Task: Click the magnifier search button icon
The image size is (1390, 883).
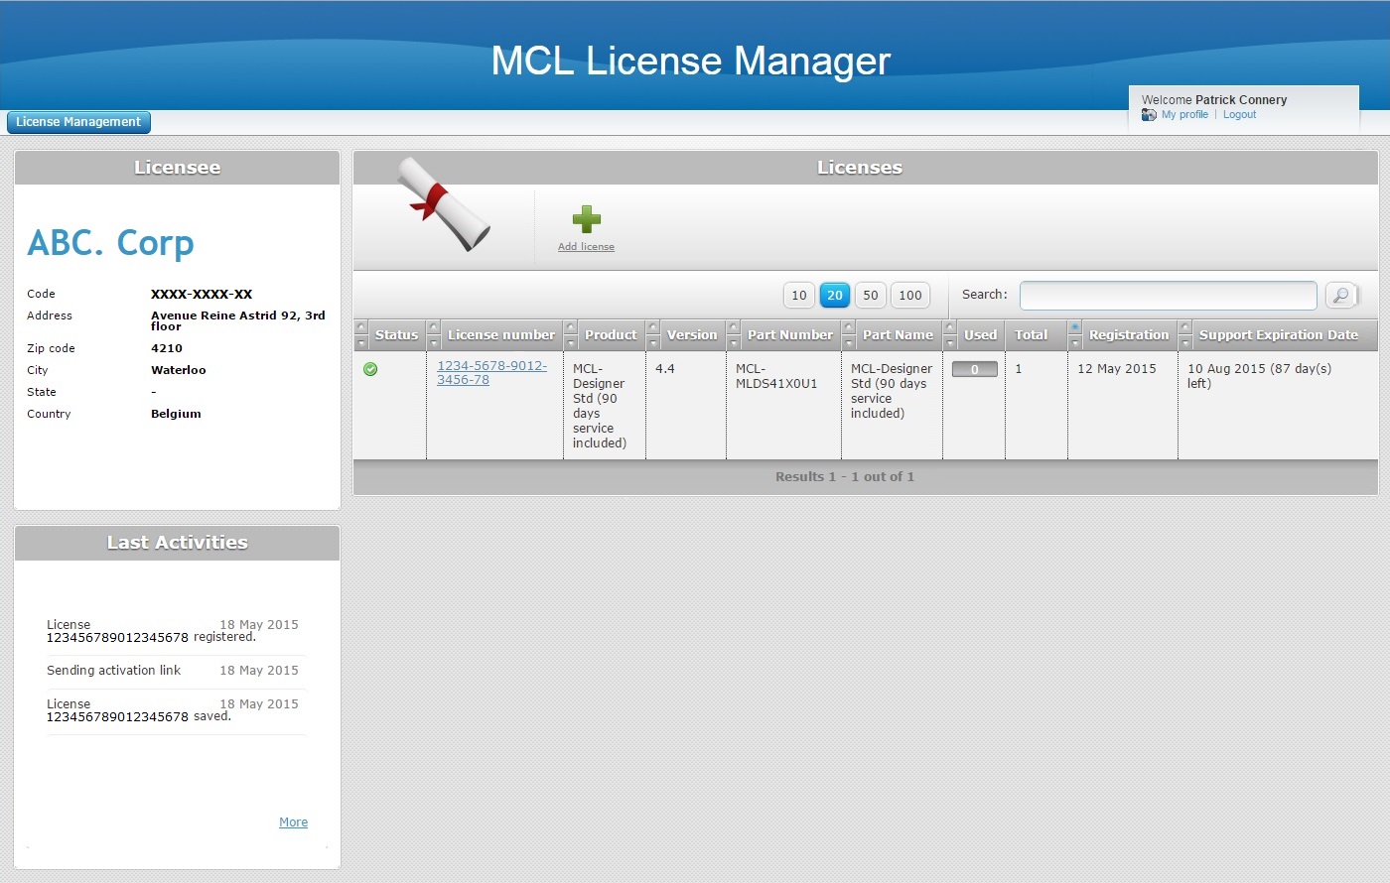Action: click(1341, 295)
